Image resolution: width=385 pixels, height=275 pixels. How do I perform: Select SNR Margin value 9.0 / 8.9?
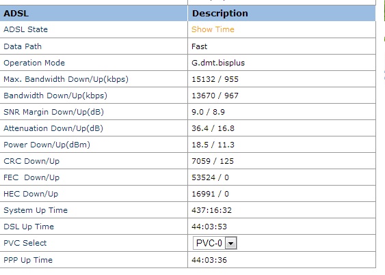pos(208,112)
